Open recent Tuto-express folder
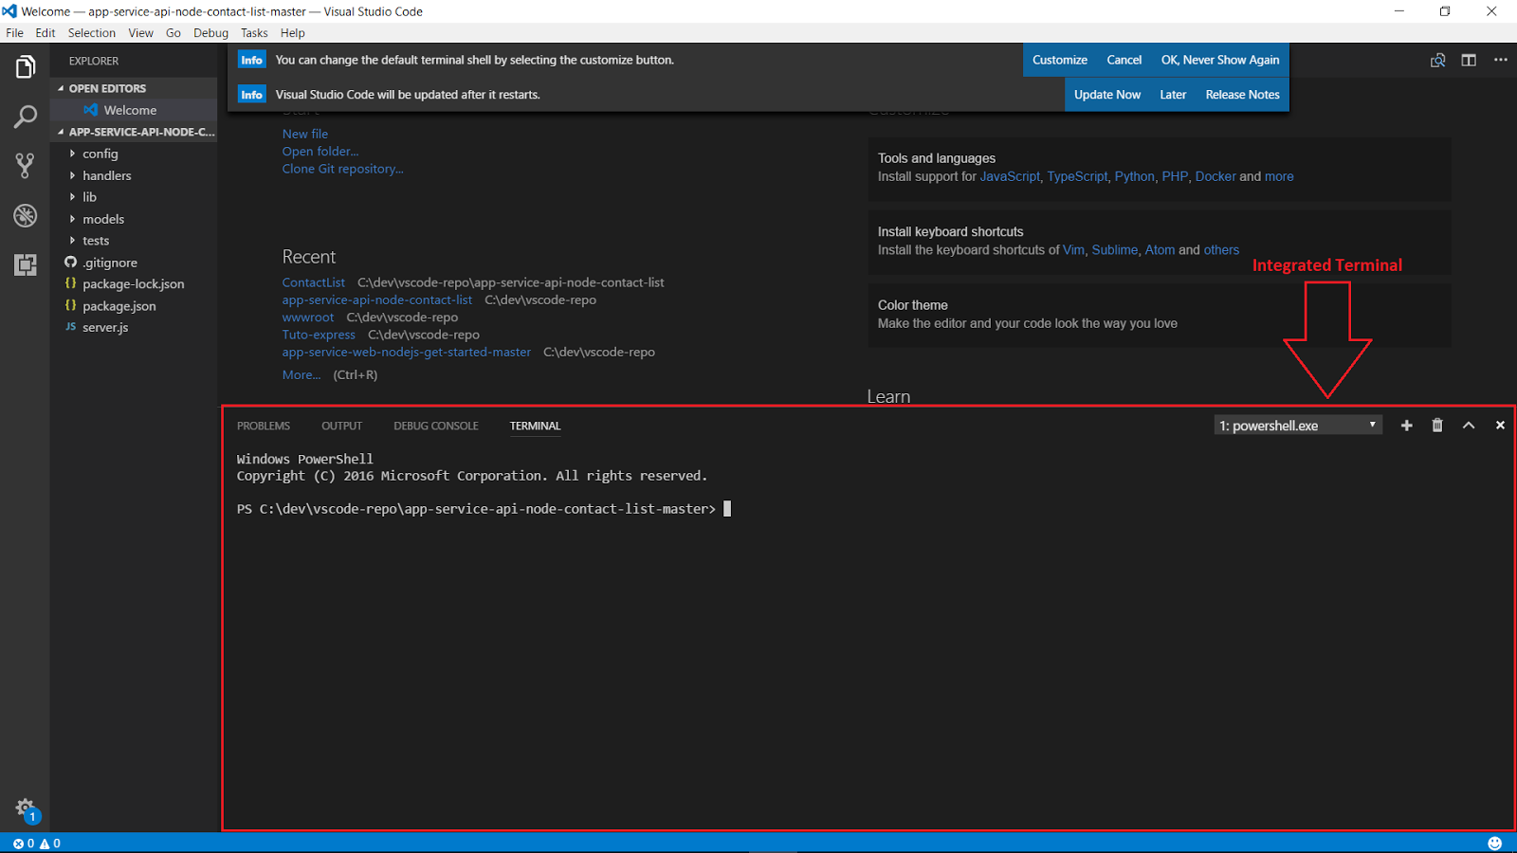 click(319, 335)
